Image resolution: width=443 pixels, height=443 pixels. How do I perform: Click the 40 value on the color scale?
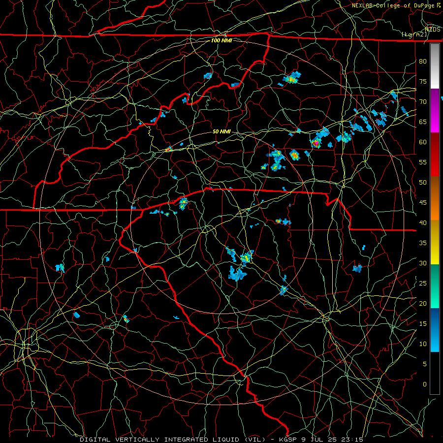tap(423, 222)
